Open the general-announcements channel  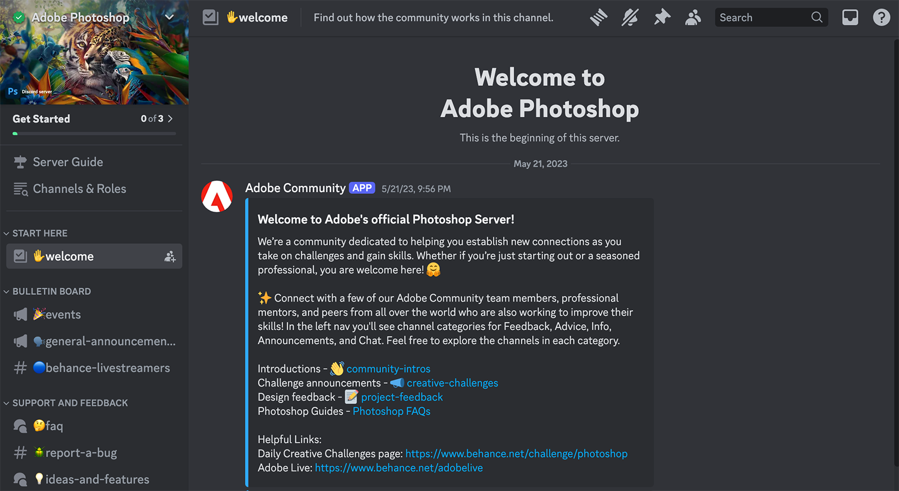(94, 341)
